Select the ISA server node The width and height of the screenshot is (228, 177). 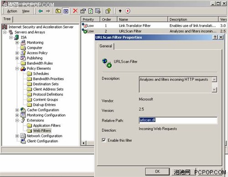point(24,37)
